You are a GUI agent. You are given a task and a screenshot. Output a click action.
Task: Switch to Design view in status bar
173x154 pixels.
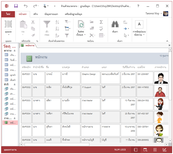(x=164, y=150)
